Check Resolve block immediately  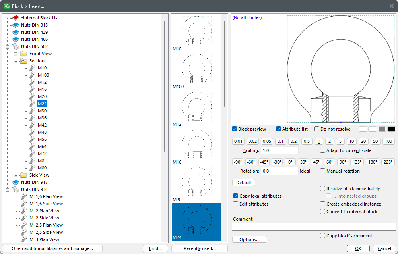coord(322,189)
